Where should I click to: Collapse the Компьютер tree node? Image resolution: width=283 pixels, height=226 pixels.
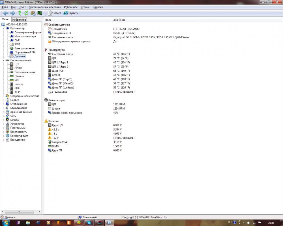point(4,29)
